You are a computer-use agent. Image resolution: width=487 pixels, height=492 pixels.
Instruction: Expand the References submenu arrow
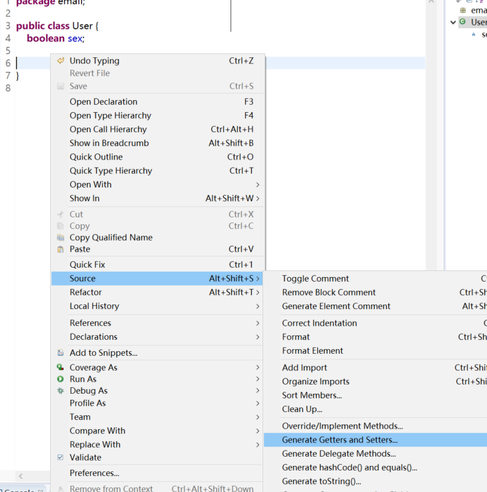pos(257,323)
